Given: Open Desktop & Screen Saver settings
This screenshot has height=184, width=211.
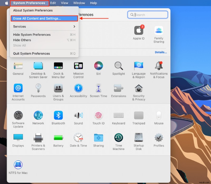Looking at the screenshot, I should point(38,66).
